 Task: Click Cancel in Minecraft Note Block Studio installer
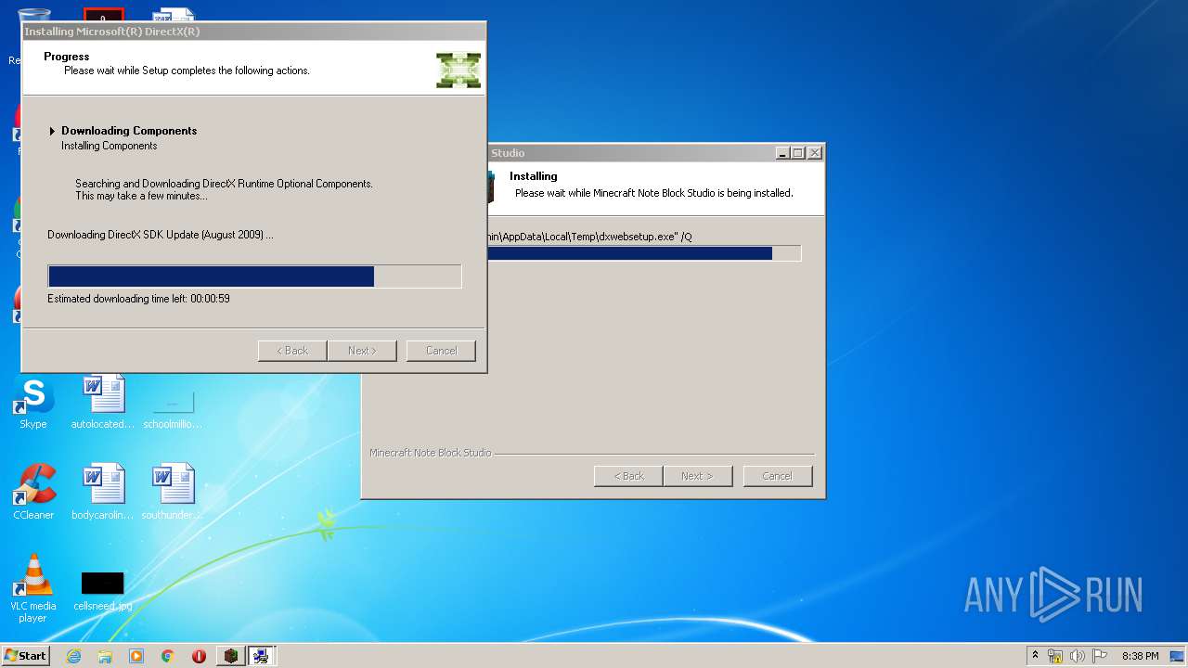(x=778, y=476)
